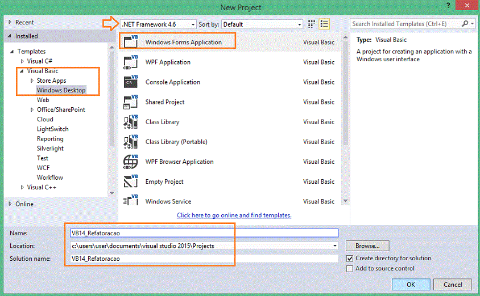Viewport: 480px width, 296px height.
Task: Switch to small icons view
Action: point(311,24)
